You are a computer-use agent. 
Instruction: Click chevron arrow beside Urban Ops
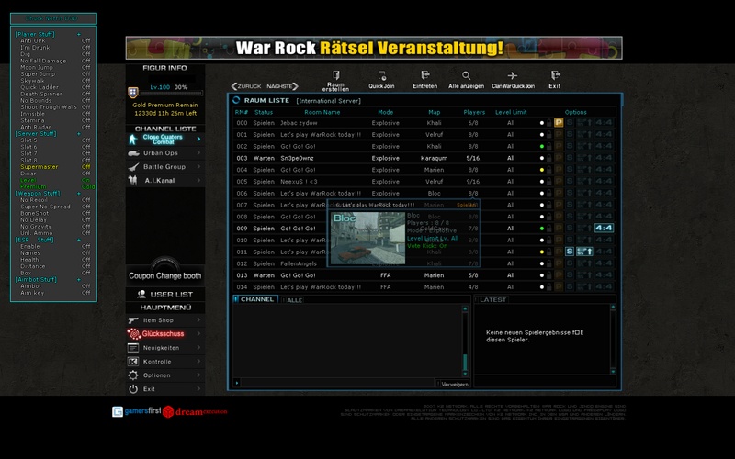(x=198, y=152)
